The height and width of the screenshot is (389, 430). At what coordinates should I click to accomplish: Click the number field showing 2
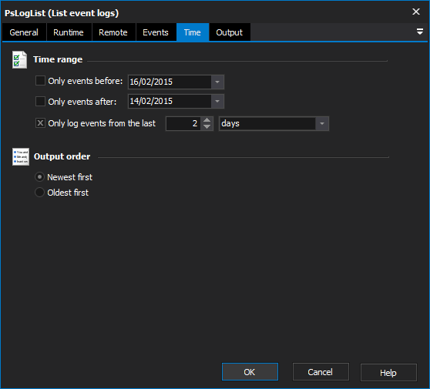pyautogui.click(x=183, y=124)
